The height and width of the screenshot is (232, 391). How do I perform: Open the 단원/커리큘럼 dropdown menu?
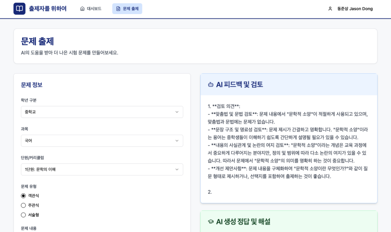click(x=102, y=169)
